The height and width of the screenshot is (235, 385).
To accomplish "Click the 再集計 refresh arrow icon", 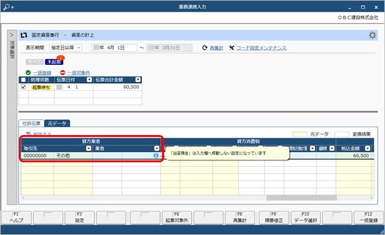I will coord(205,47).
